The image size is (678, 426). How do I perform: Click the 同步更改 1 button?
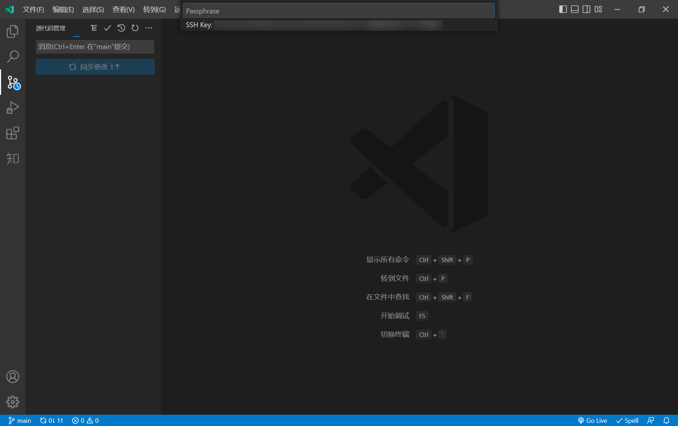point(95,67)
